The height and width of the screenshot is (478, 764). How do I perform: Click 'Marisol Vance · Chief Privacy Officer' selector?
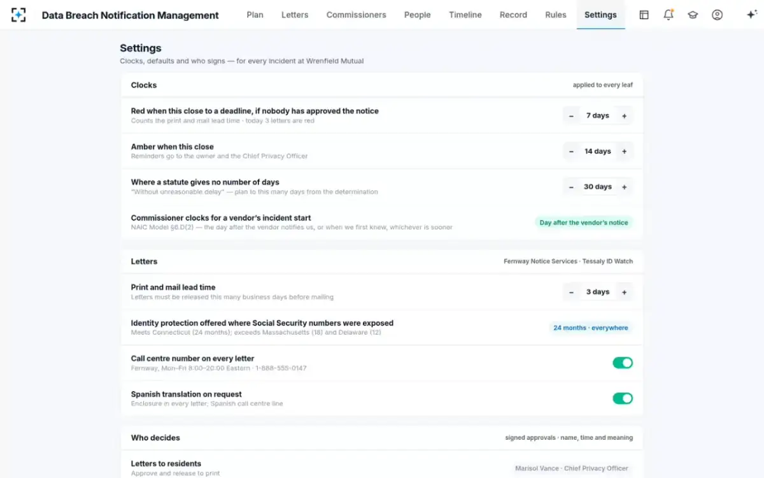click(572, 468)
